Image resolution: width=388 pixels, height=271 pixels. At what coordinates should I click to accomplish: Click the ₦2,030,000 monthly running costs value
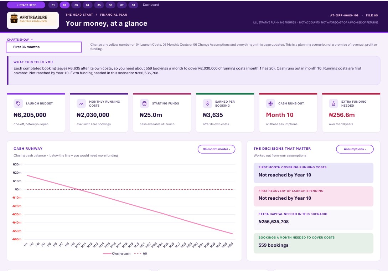93,115
